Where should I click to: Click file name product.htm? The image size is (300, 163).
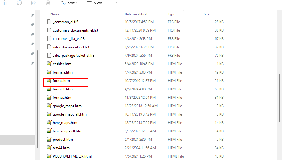63,140
